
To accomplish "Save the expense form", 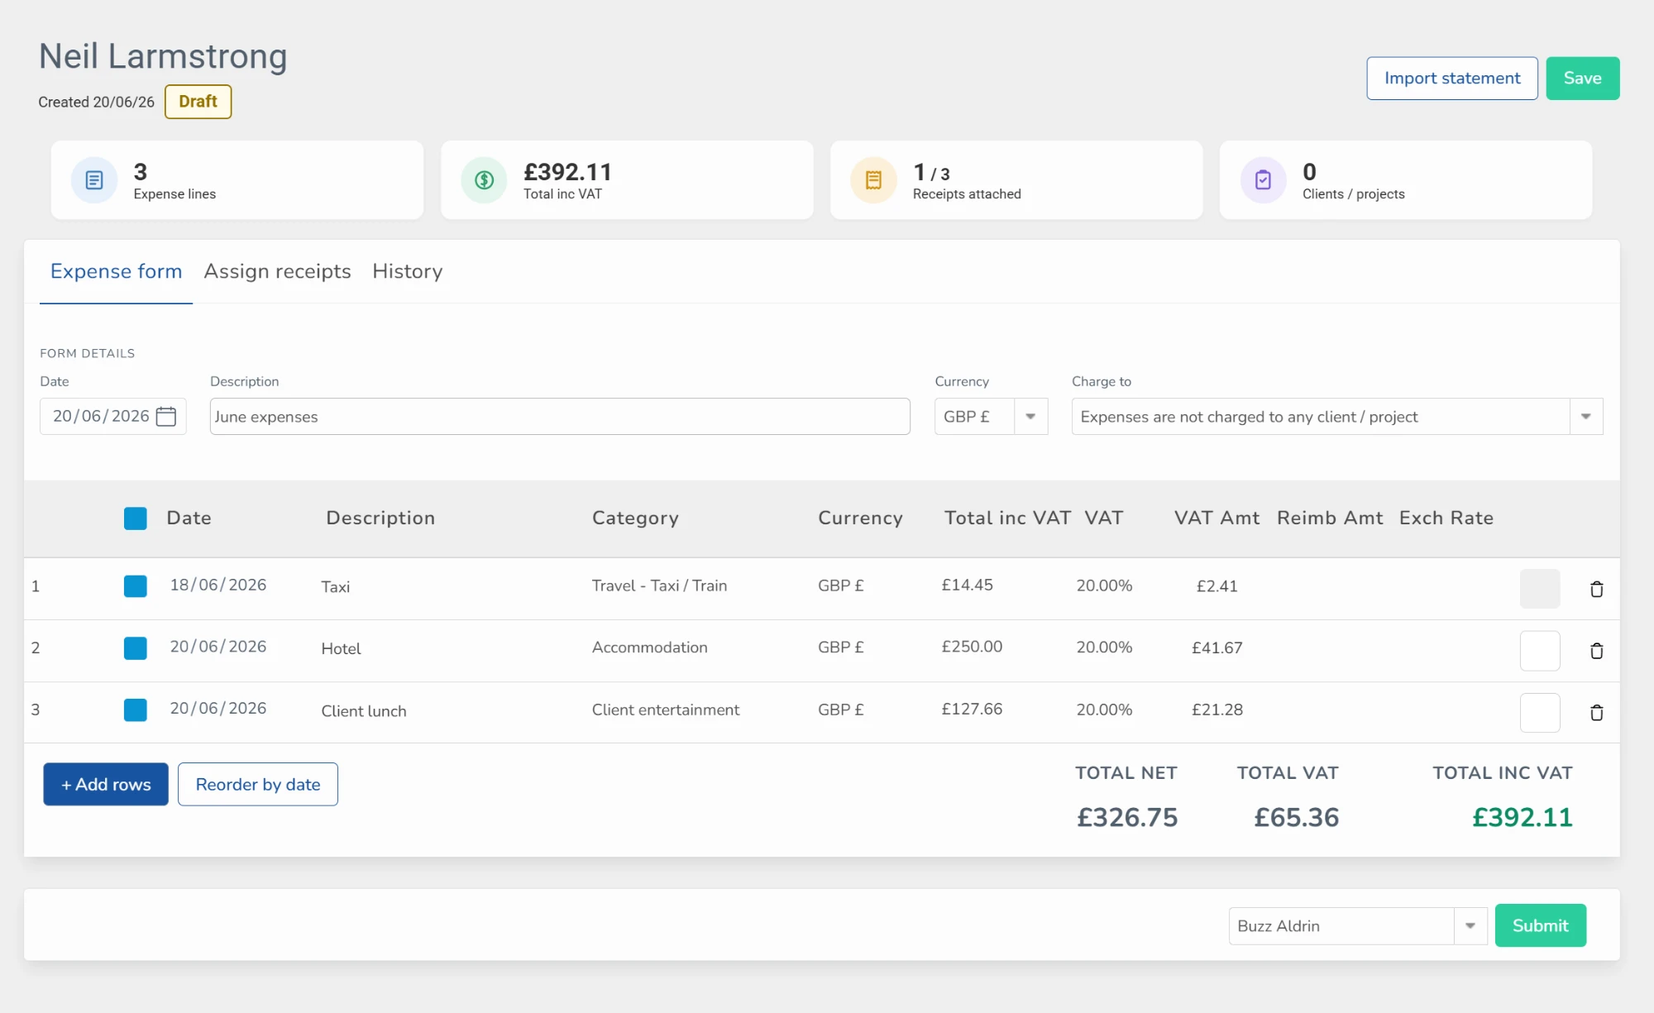I will [1583, 78].
